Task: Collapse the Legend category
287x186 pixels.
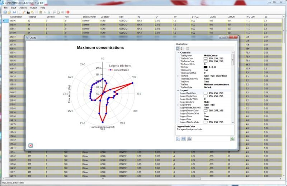Action: coord(178,90)
